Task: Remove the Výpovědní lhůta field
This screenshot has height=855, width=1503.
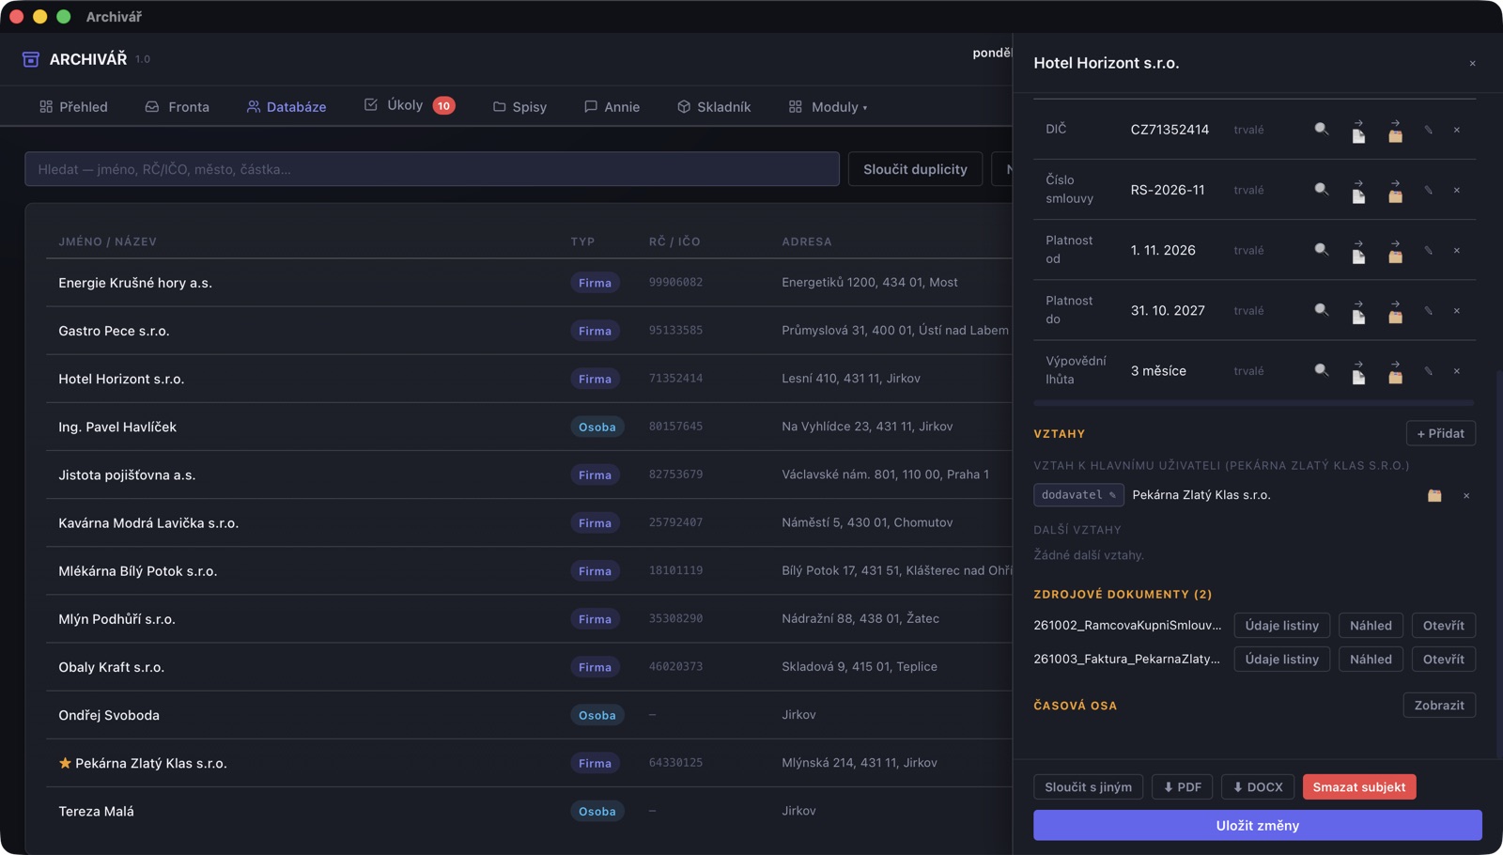Action: tap(1457, 371)
